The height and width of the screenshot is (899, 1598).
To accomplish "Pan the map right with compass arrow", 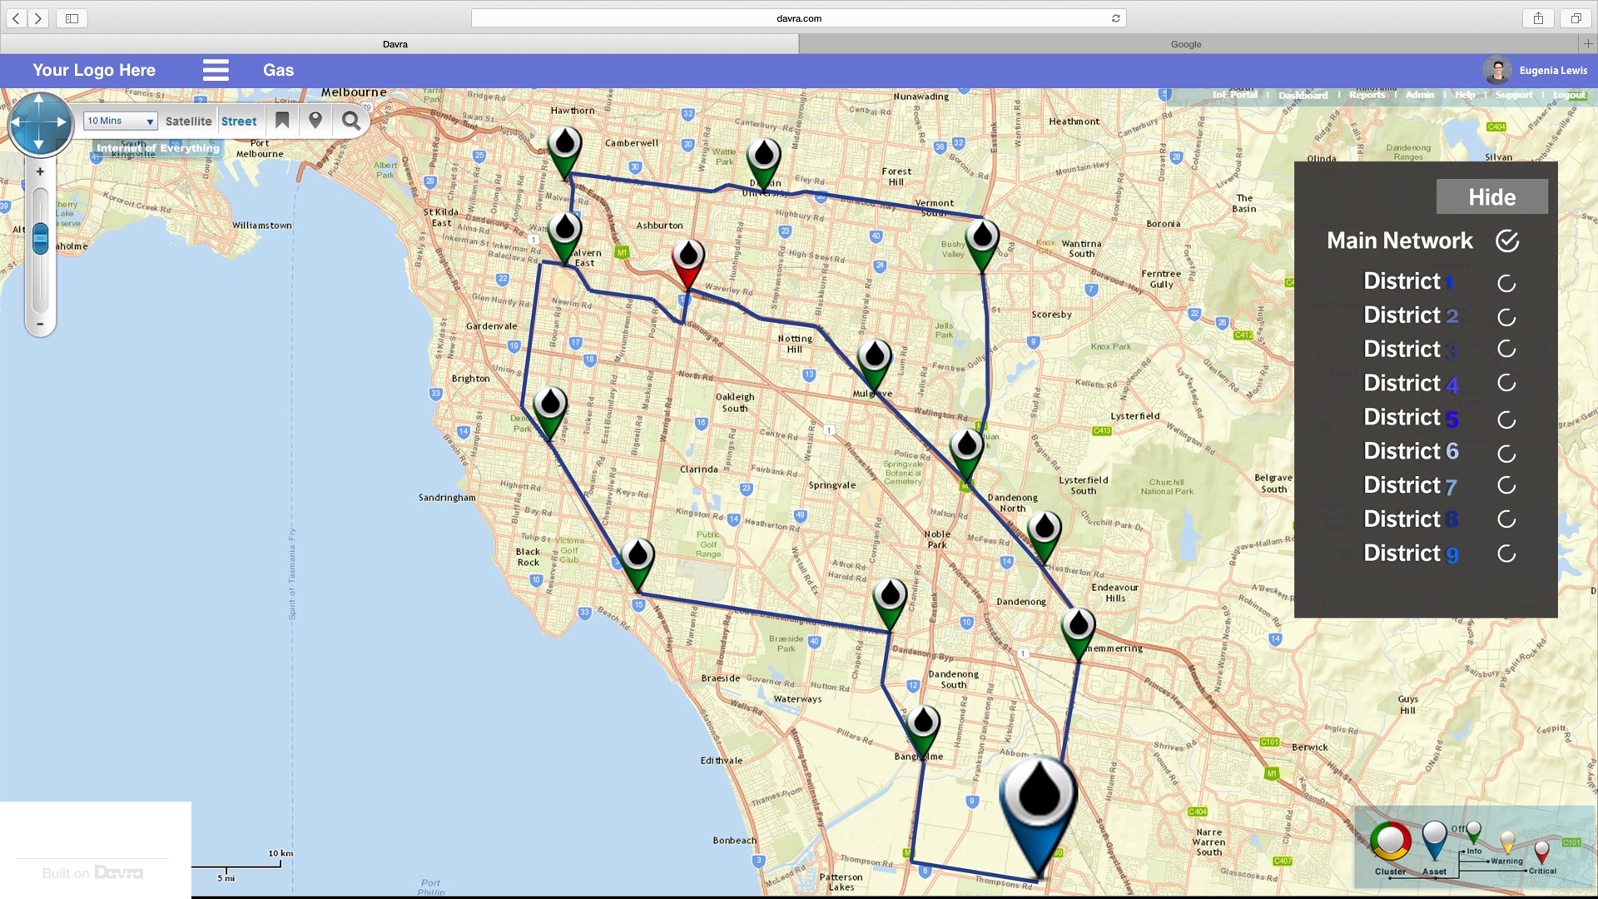I will 62,122.
